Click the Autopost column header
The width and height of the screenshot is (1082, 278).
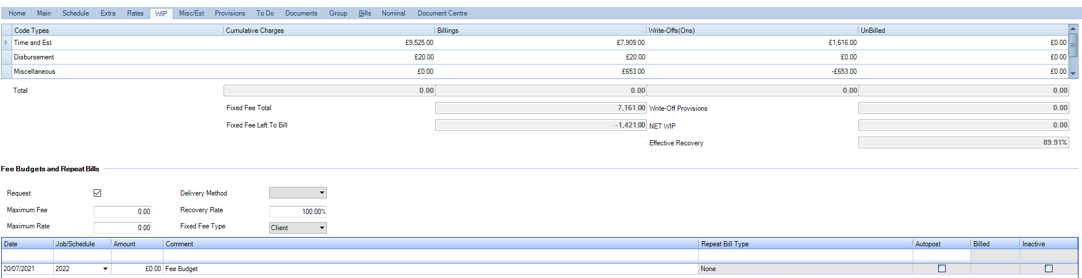(942, 244)
